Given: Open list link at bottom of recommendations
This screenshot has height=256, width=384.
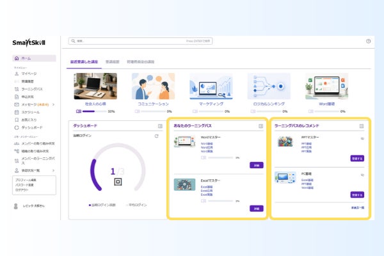Looking at the screenshot, I should pyautogui.click(x=358, y=208).
